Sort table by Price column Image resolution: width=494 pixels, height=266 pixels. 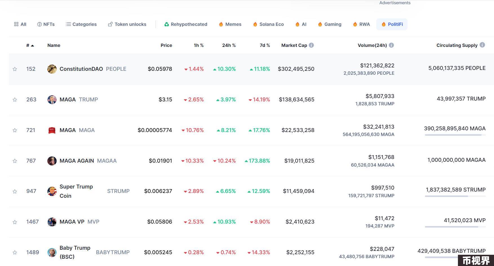(166, 46)
